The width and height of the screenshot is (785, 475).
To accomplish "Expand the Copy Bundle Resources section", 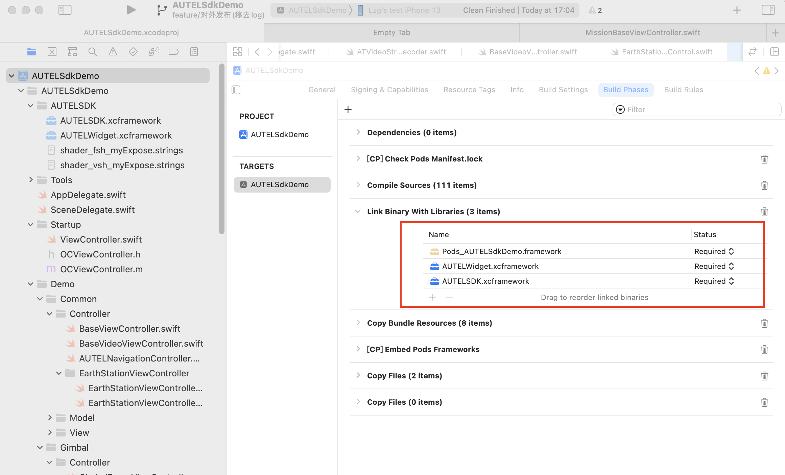I will (358, 323).
